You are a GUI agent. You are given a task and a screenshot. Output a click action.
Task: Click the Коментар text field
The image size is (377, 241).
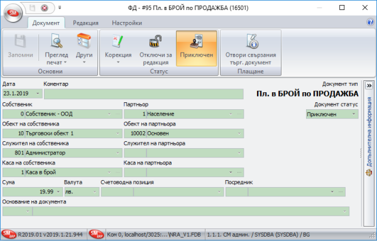(x=144, y=94)
